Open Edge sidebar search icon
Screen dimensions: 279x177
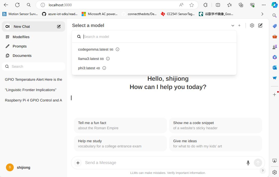tap(274, 16)
